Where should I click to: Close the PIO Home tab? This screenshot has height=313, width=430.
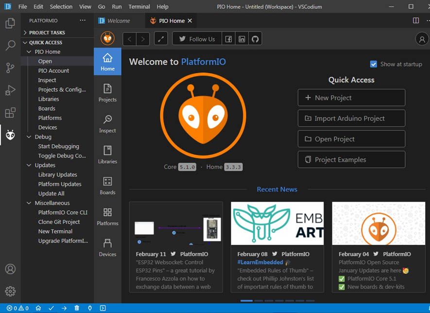click(x=190, y=20)
